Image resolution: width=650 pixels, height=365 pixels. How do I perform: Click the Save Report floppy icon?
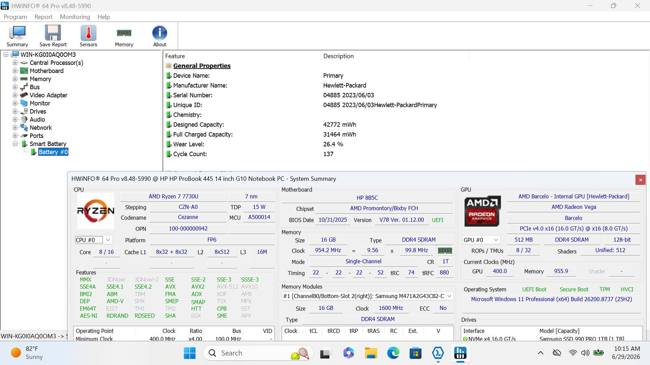pos(53,36)
